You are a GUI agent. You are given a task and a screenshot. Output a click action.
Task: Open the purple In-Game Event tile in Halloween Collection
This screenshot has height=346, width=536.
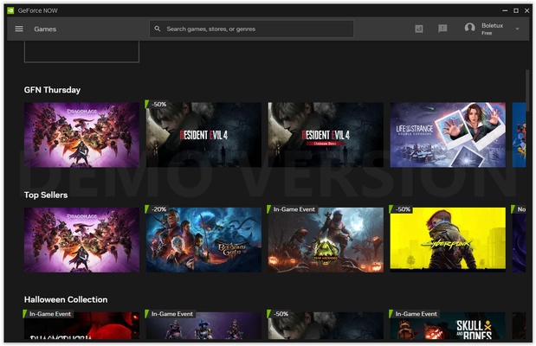203,326
